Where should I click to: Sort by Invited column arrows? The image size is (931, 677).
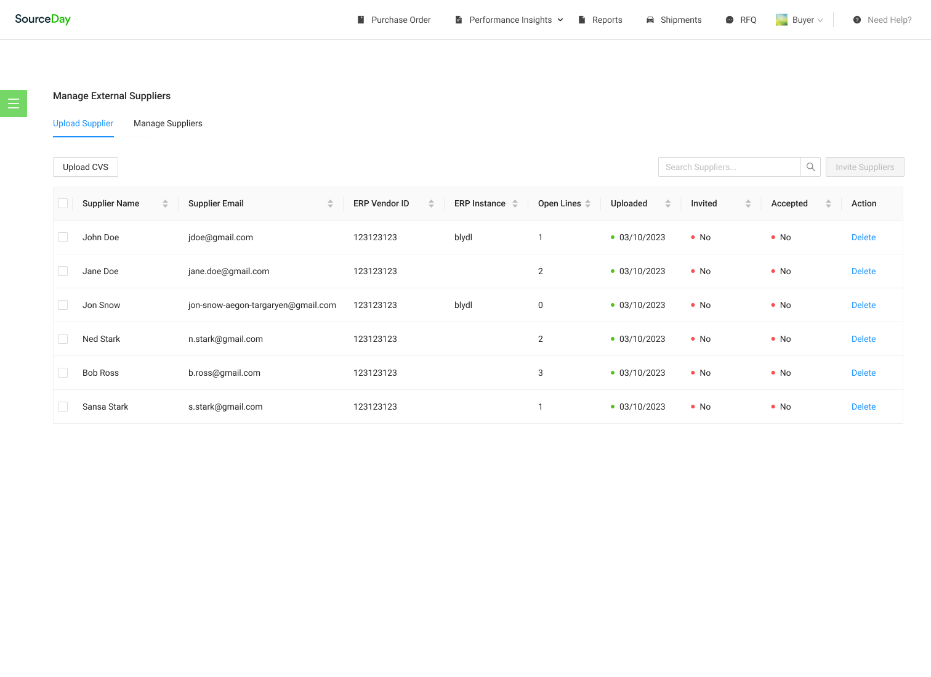[x=748, y=203]
